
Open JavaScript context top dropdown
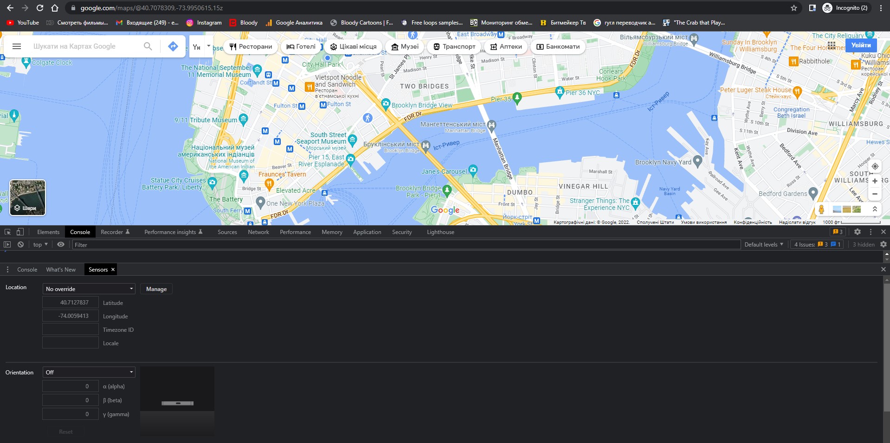tap(40, 245)
